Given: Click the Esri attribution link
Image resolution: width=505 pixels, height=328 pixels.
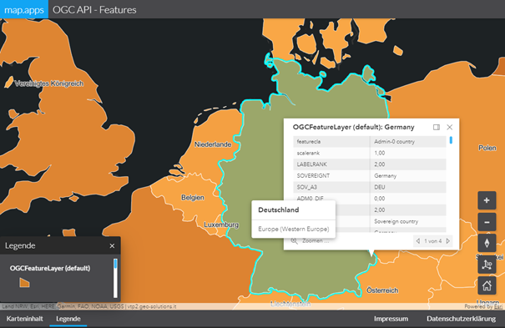Looking at the screenshot, I should 498,306.
